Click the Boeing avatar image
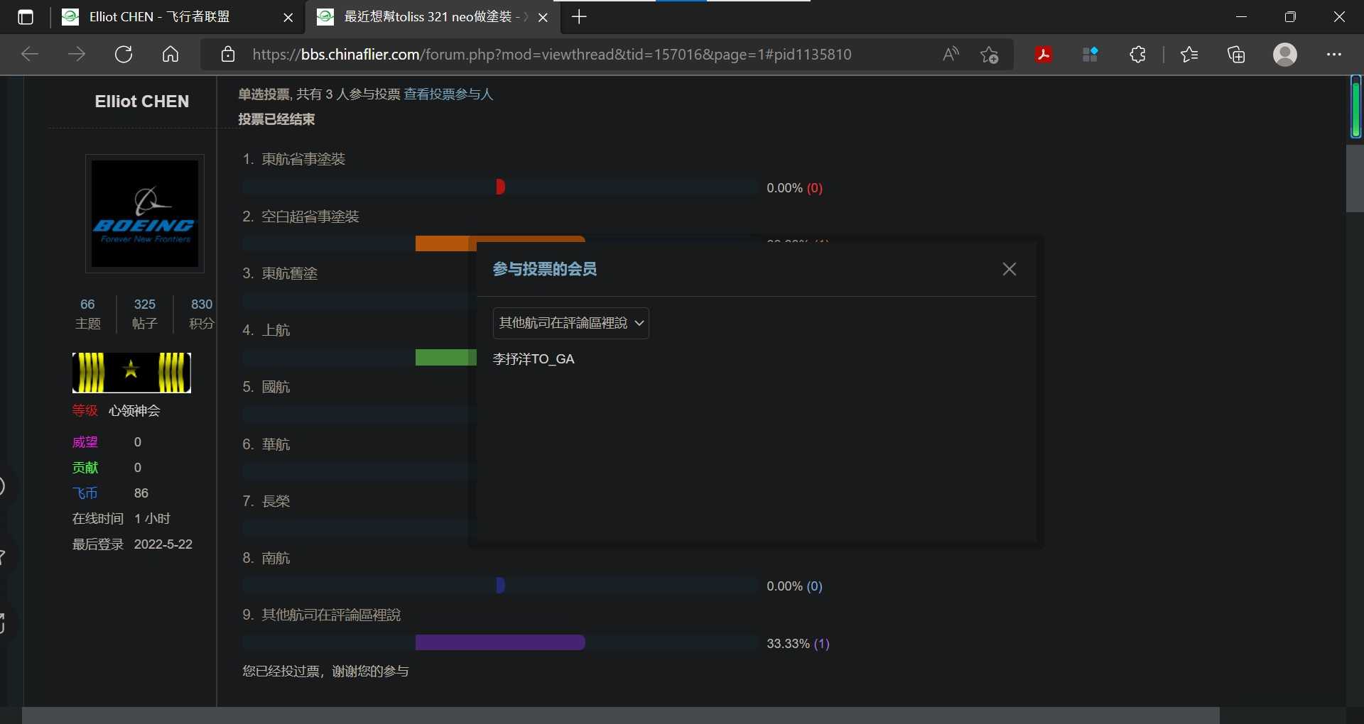1364x724 pixels. [145, 214]
